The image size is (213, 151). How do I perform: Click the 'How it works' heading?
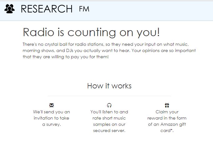pos(109,86)
